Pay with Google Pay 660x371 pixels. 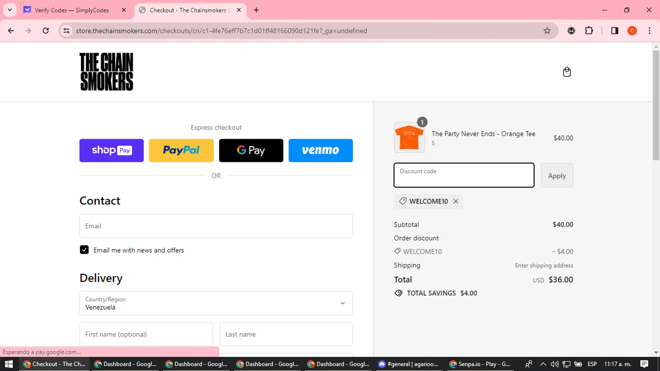[251, 151]
